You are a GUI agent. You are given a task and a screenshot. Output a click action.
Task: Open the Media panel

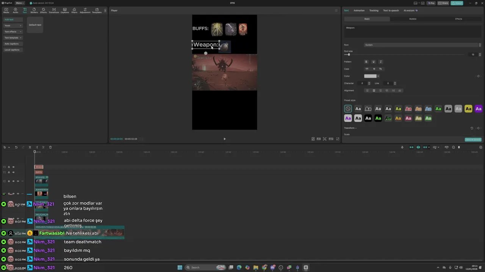pyautogui.click(x=6, y=10)
